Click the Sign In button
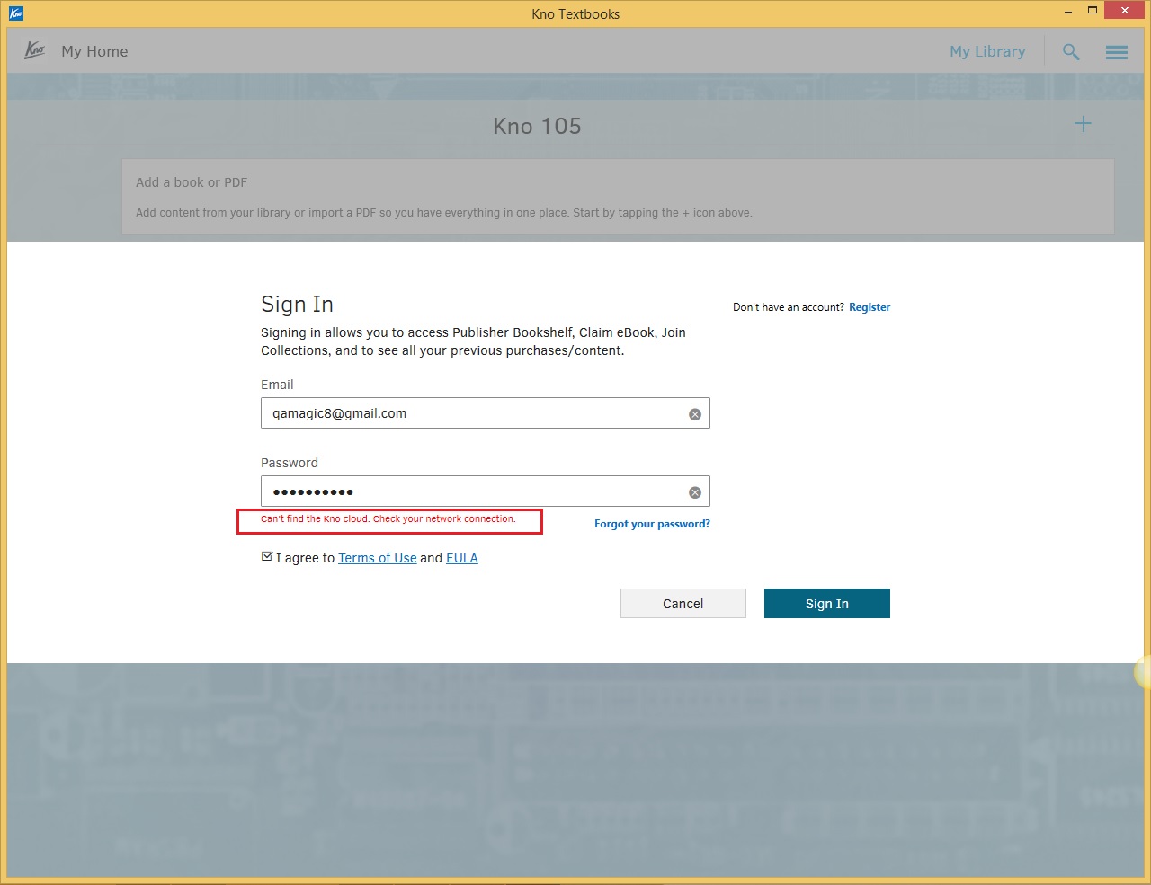Image resolution: width=1151 pixels, height=885 pixels. tap(827, 604)
